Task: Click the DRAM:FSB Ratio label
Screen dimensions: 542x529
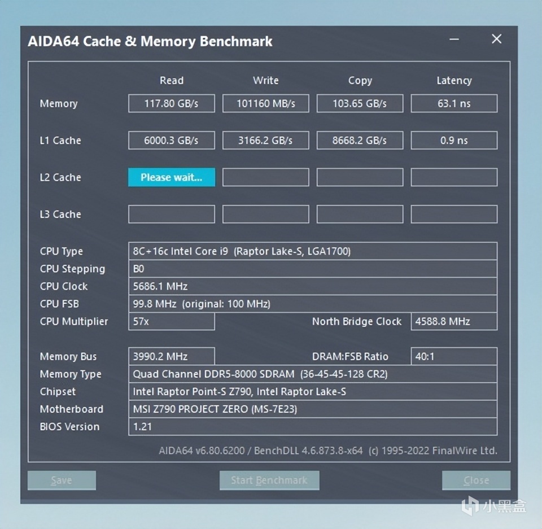Action: pos(350,356)
